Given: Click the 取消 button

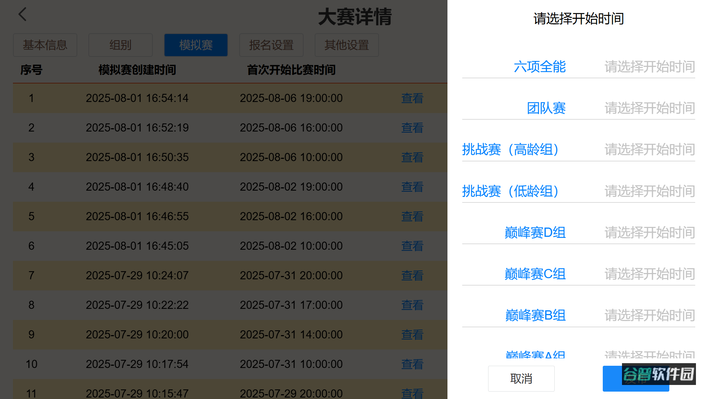Looking at the screenshot, I should pyautogui.click(x=521, y=379).
